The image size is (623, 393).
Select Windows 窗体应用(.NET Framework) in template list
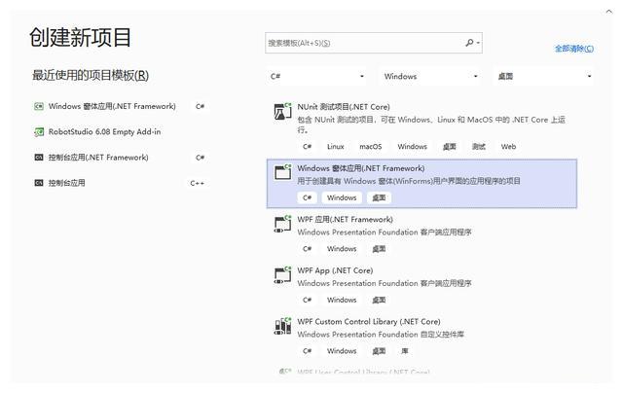tap(421, 184)
